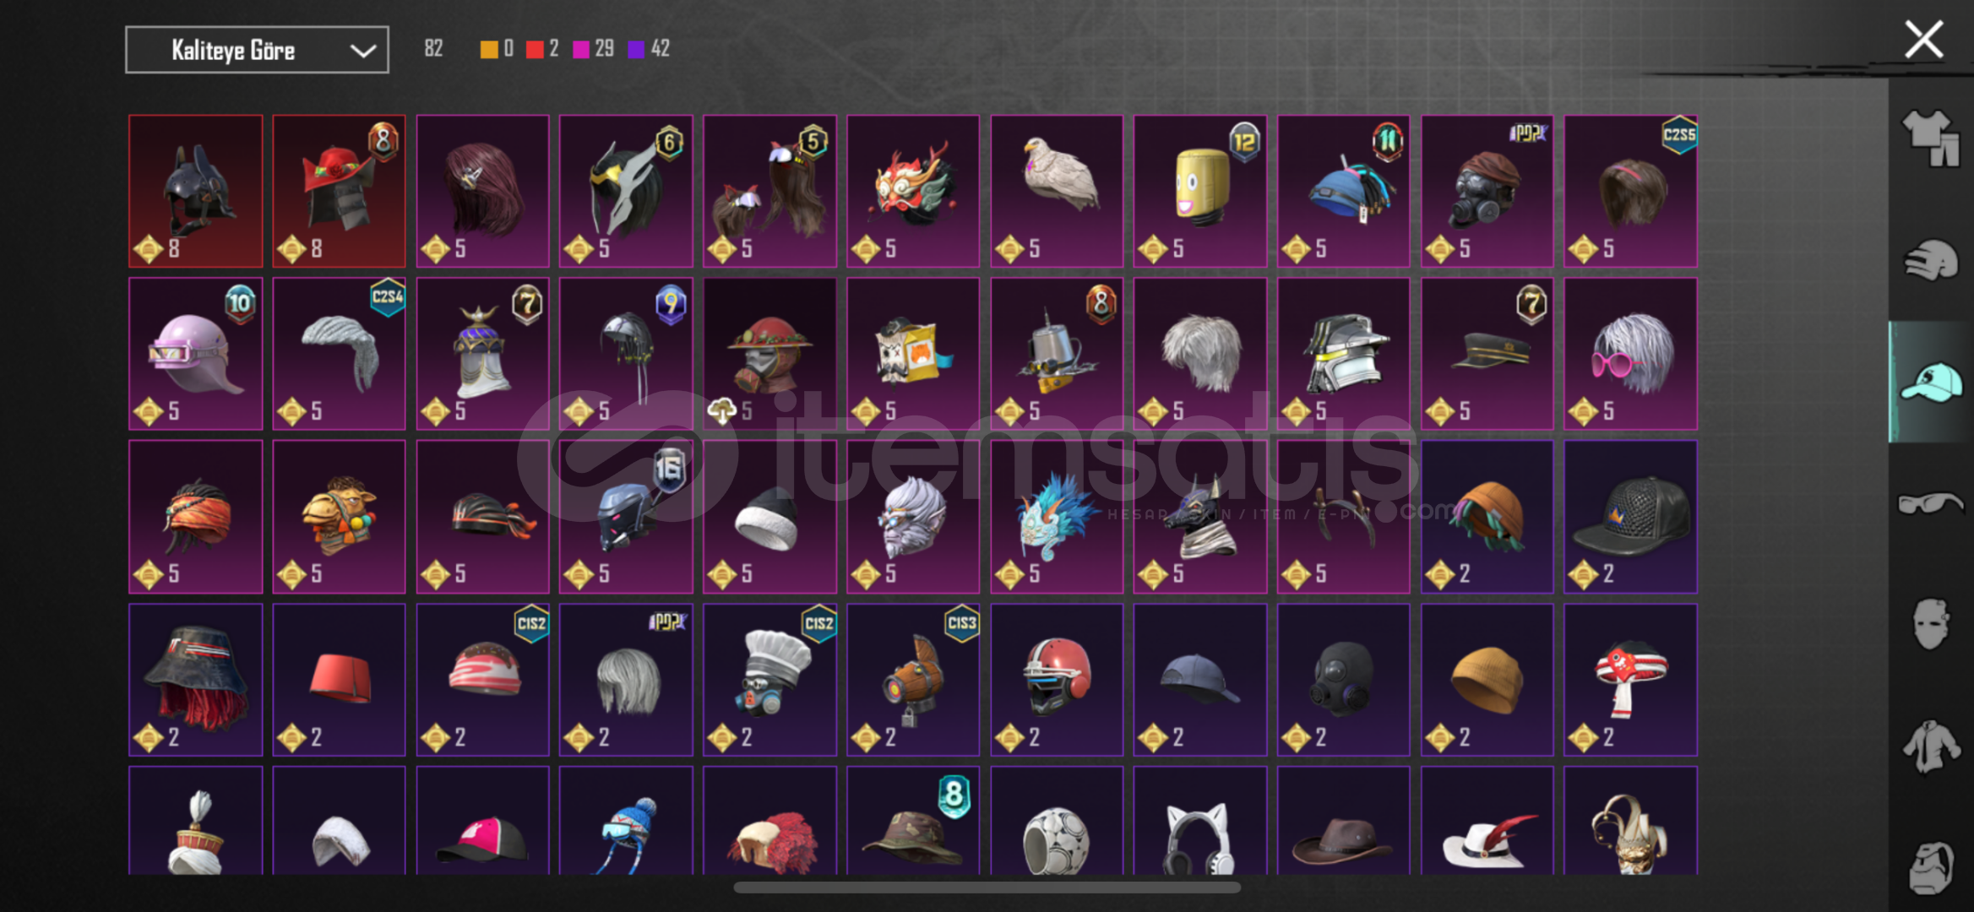Select the helmet category sidebar icon
Viewport: 1974px width, 912px height.
click(1930, 261)
